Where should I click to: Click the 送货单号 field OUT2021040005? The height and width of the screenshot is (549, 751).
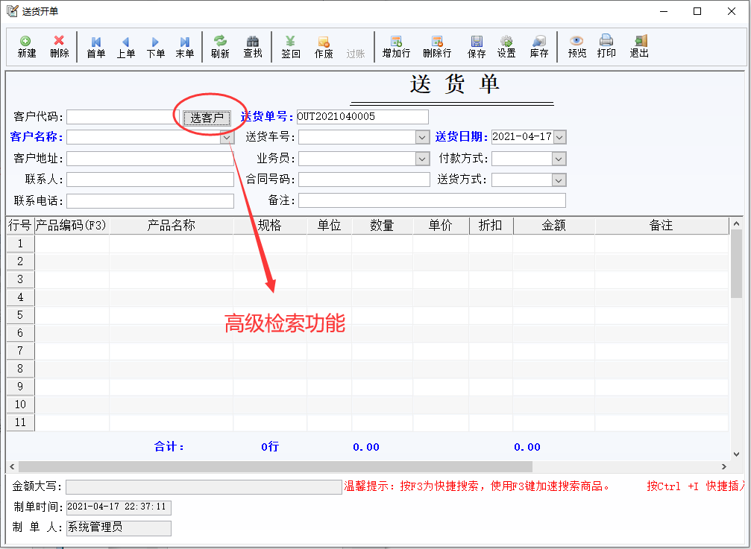coord(362,117)
